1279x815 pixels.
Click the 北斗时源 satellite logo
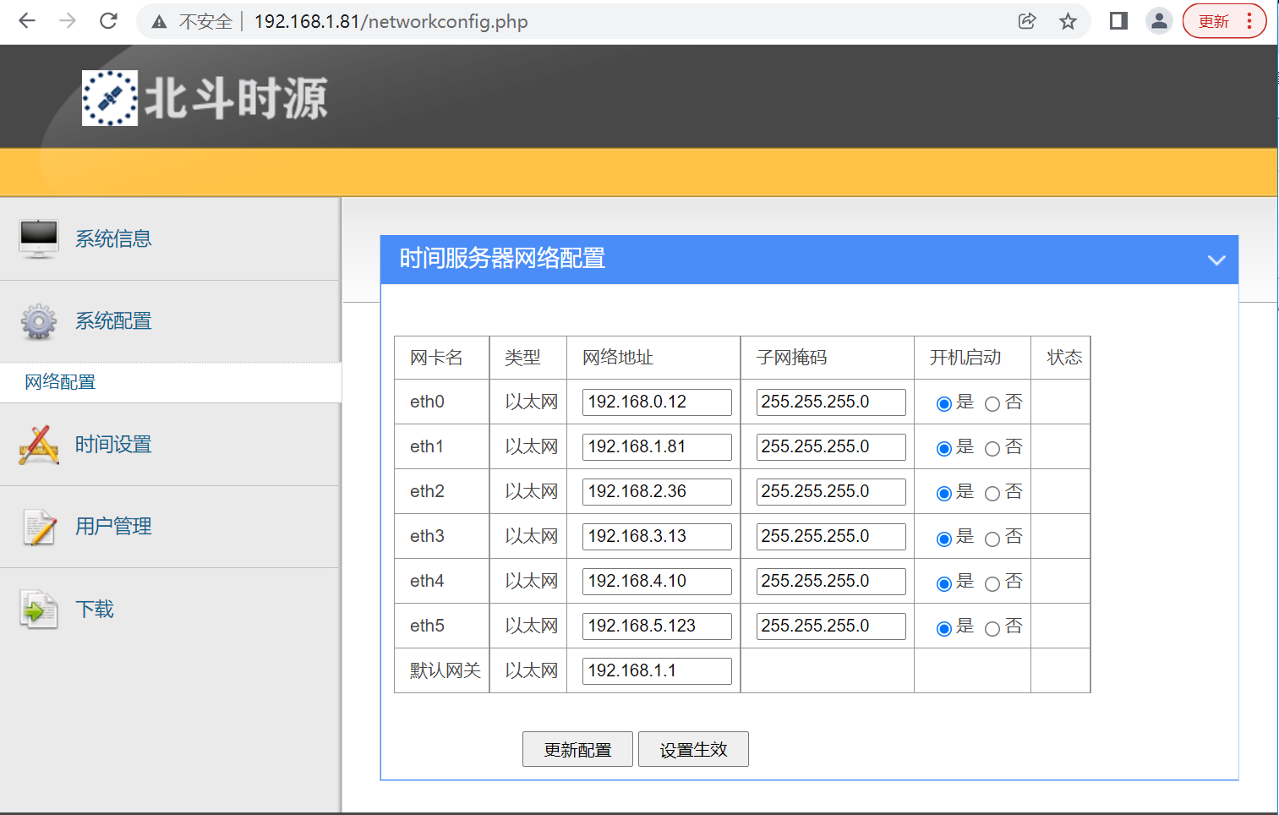pos(109,97)
